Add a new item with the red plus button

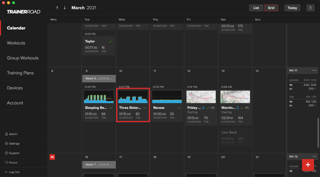pos(308,165)
